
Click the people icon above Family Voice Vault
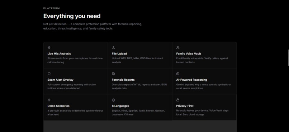coord(178,48)
